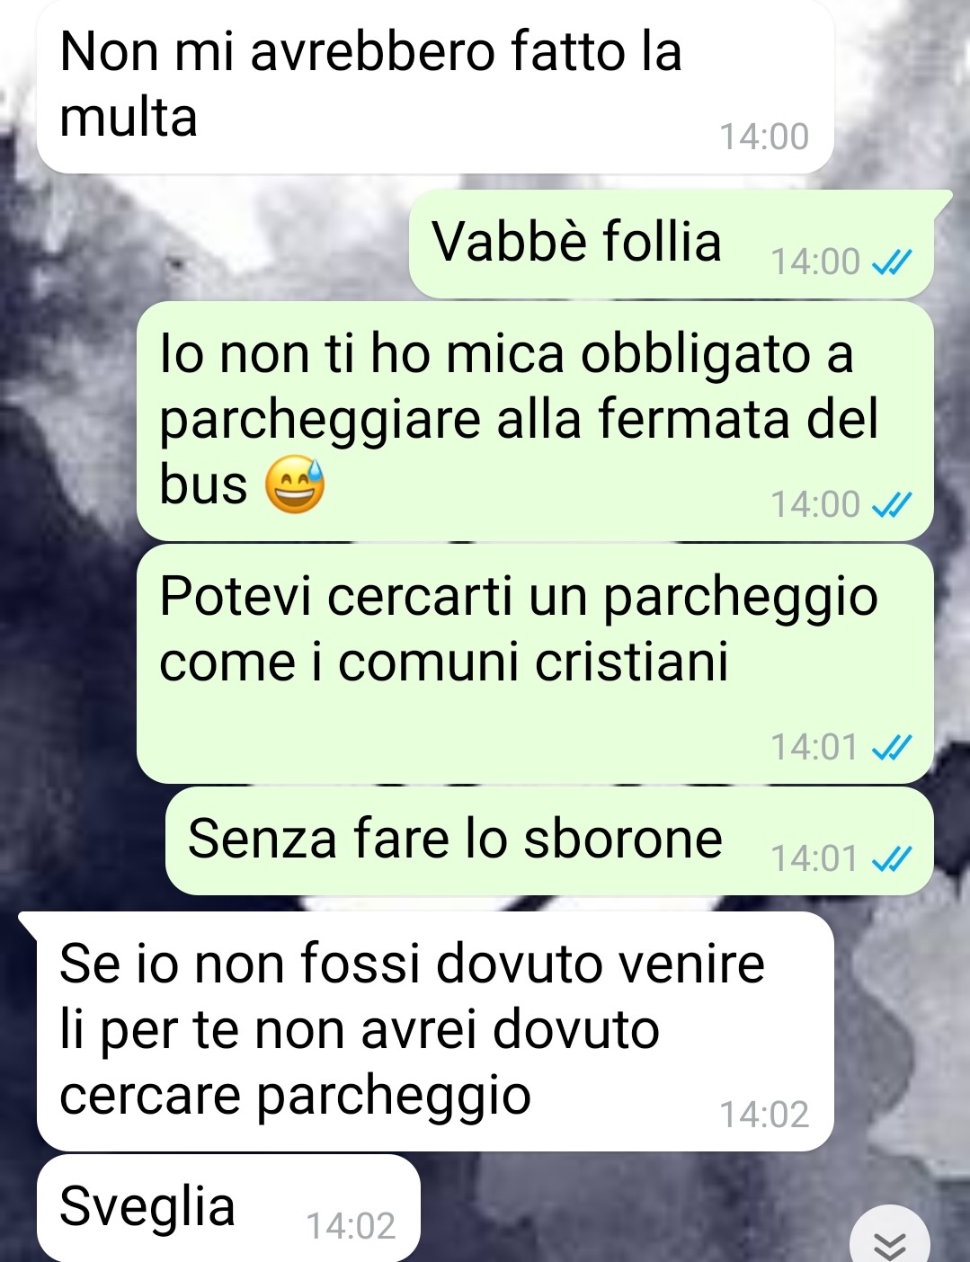Tap read ticks on the bus stop message
This screenshot has height=1262, width=970.
(x=893, y=505)
